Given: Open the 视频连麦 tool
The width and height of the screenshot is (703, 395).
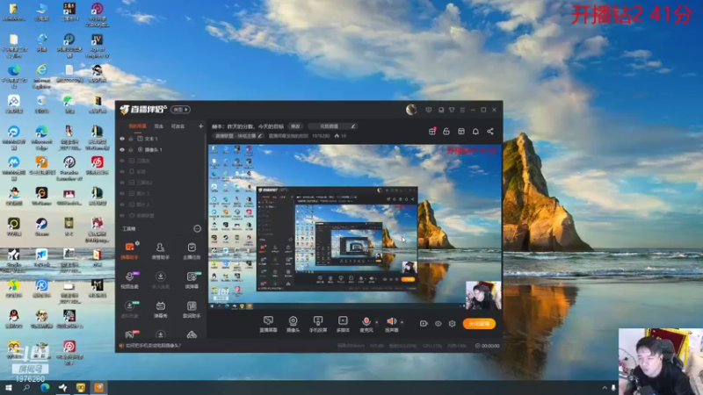Looking at the screenshot, I should 129,279.
